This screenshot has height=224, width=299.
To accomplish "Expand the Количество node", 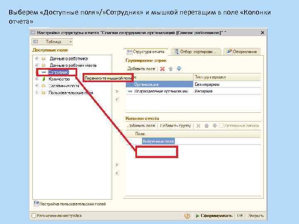I will [x=37, y=79].
